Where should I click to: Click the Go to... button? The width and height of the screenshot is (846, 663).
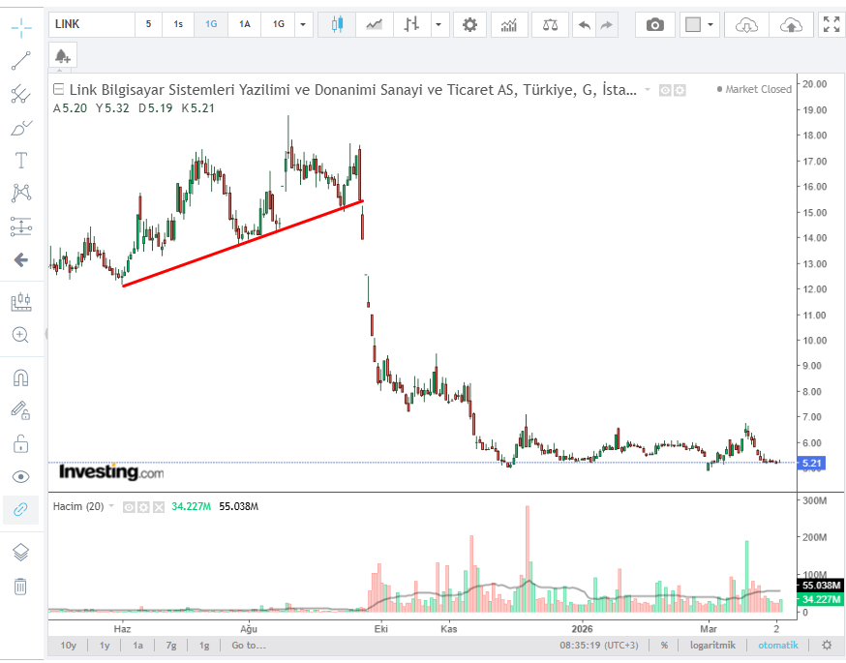pos(249,646)
